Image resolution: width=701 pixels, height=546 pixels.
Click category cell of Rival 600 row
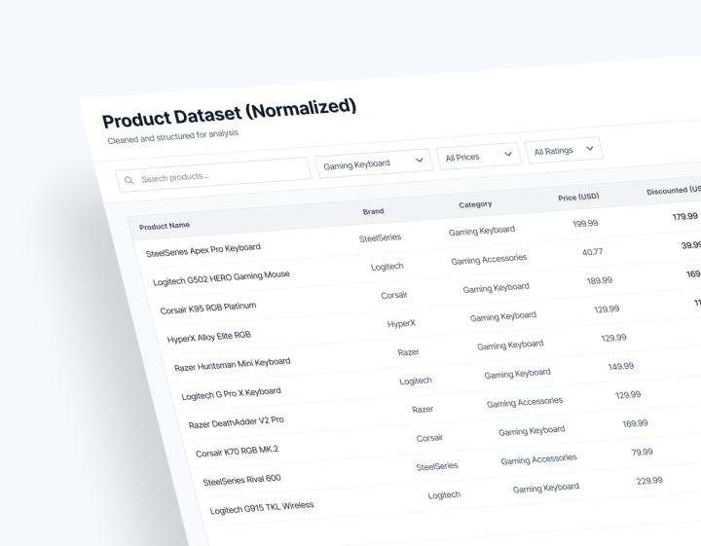(538, 459)
